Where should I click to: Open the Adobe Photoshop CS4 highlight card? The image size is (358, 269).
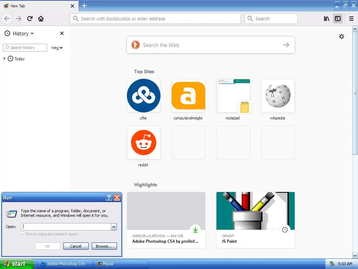[x=166, y=220]
